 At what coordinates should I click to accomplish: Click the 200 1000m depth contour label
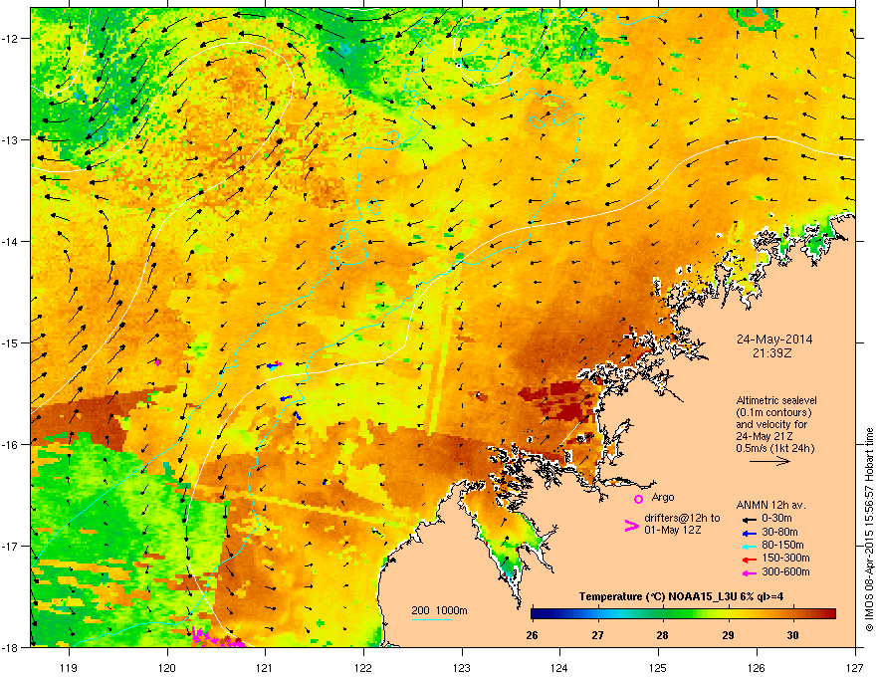[x=439, y=610]
